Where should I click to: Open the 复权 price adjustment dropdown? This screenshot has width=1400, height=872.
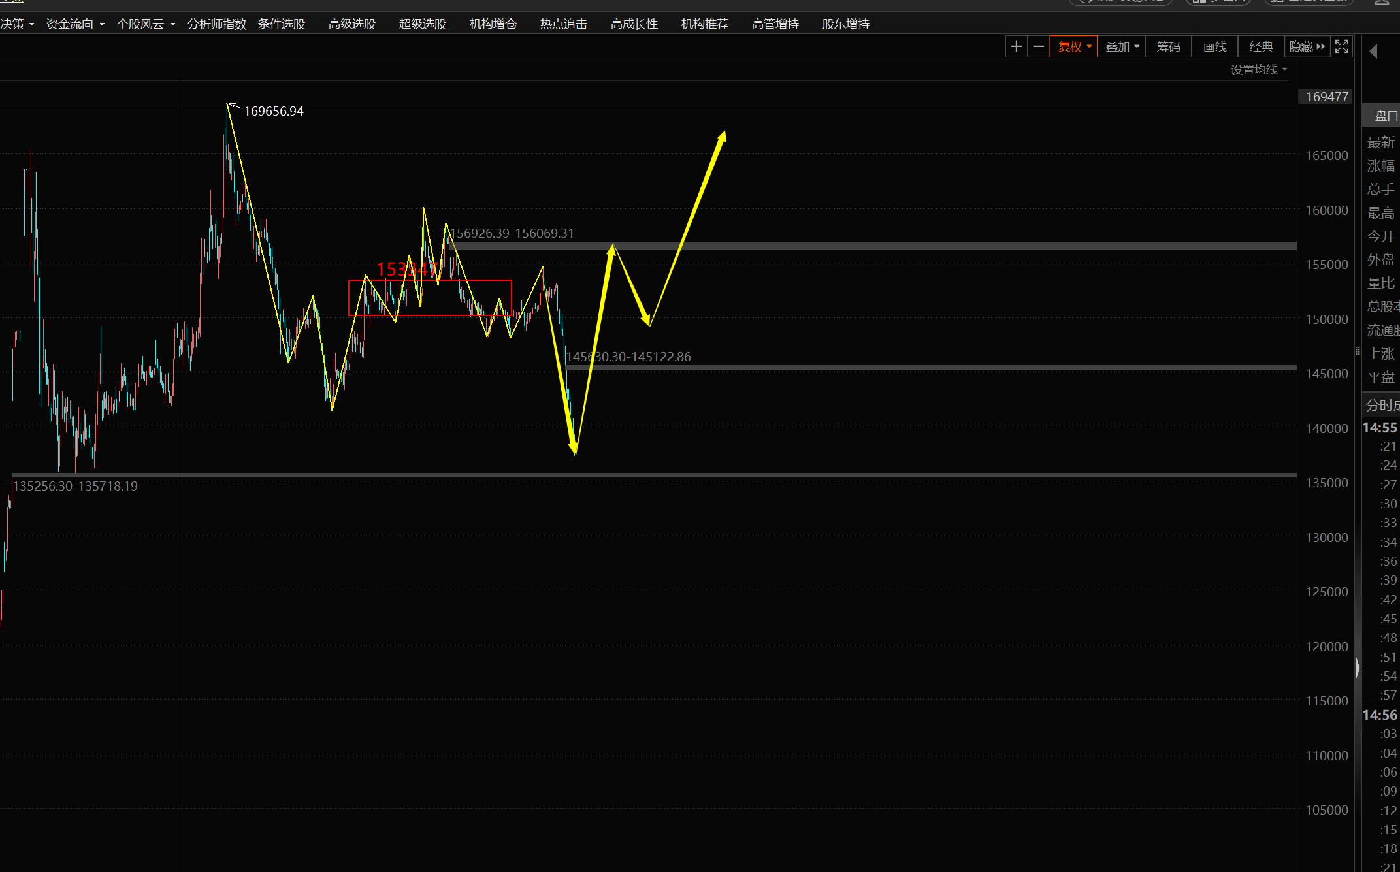click(x=1074, y=46)
